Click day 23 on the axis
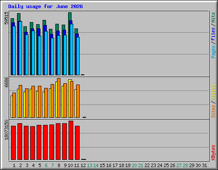This screenshot has height=170, width=218. [153, 165]
